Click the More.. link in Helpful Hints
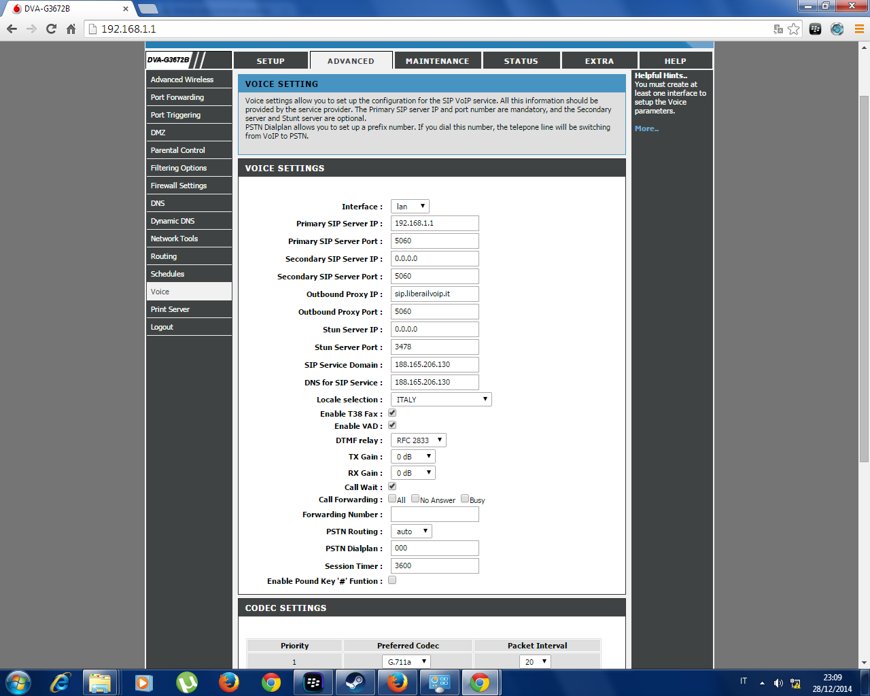The image size is (870, 696). pyautogui.click(x=646, y=128)
